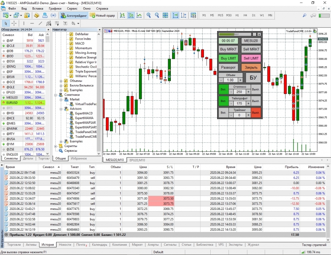Click the orange Закрыть button
Viewport: 331px width, 255px height.
point(251,68)
